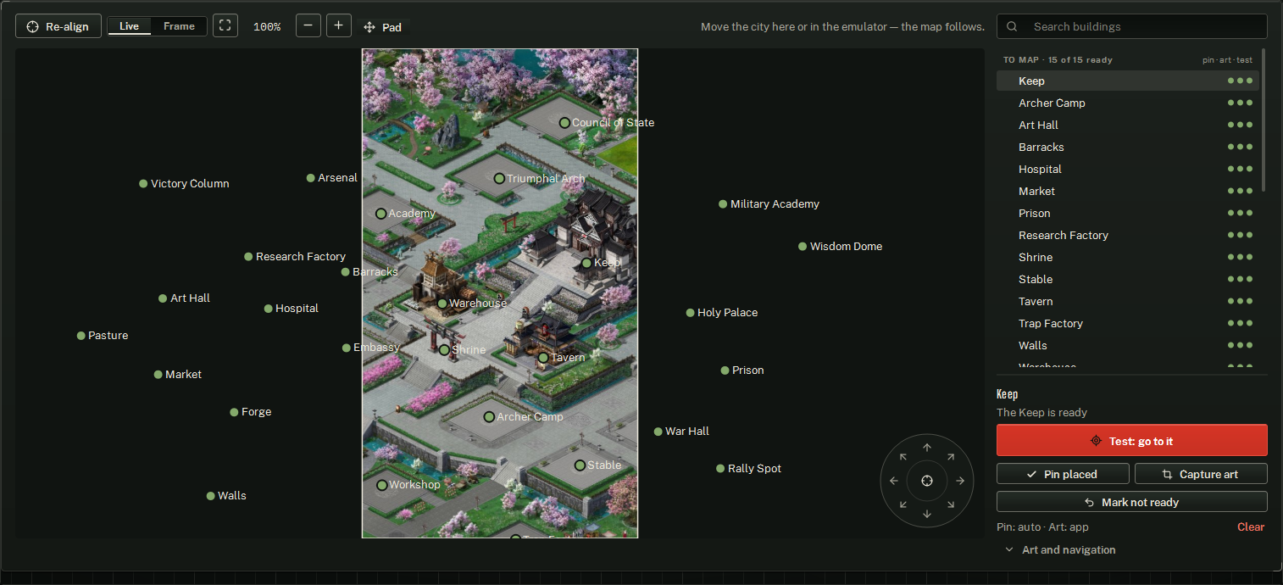Focus the Search buildings field
Image resolution: width=1283 pixels, height=585 pixels.
click(x=1132, y=26)
